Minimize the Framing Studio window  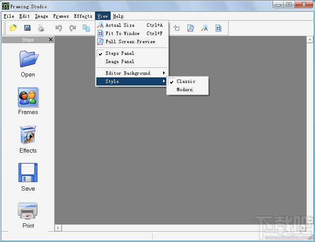278,5
